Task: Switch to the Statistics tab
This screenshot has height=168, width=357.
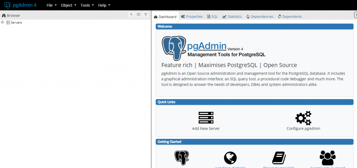Action: [x=232, y=17]
